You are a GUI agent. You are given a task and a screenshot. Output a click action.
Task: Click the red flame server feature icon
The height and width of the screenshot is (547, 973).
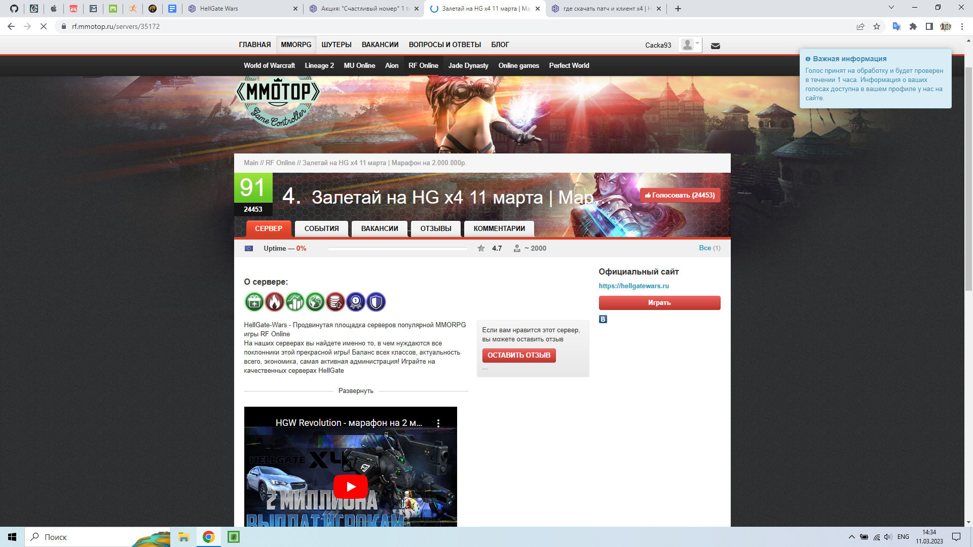[x=275, y=302]
